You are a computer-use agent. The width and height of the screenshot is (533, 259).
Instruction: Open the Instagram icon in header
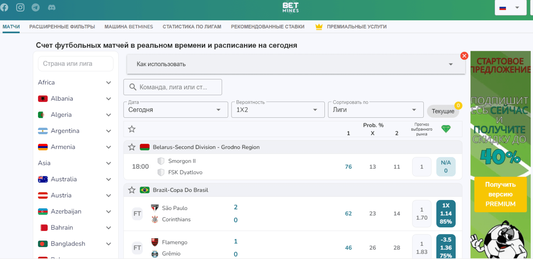[x=20, y=7]
